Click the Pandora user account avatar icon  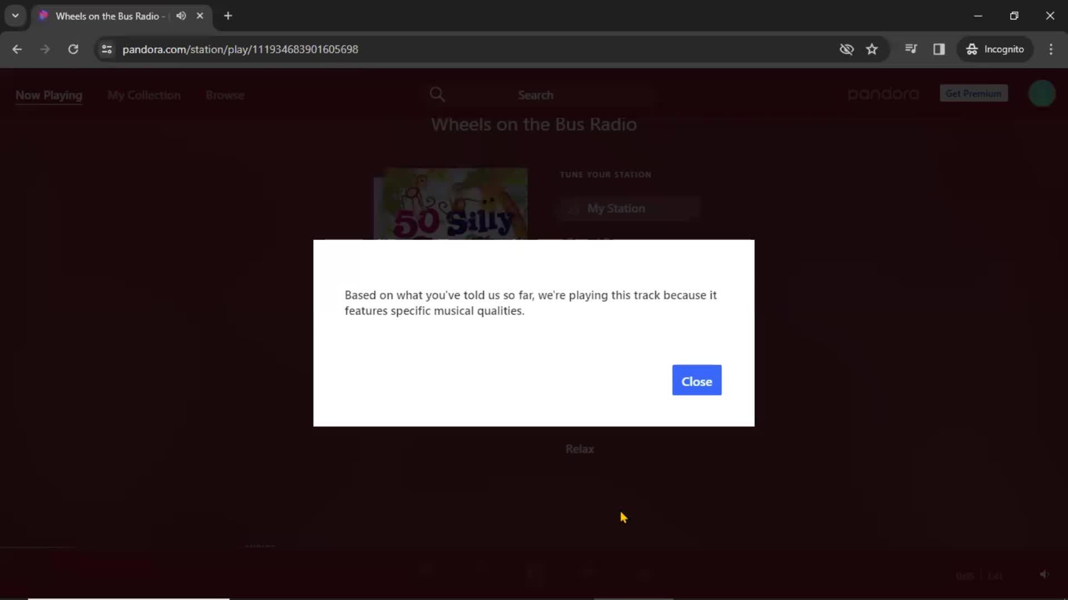1042,94
